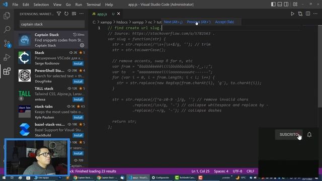Open the Search view in activity bar
The image size is (322, 181).
tap(7, 29)
